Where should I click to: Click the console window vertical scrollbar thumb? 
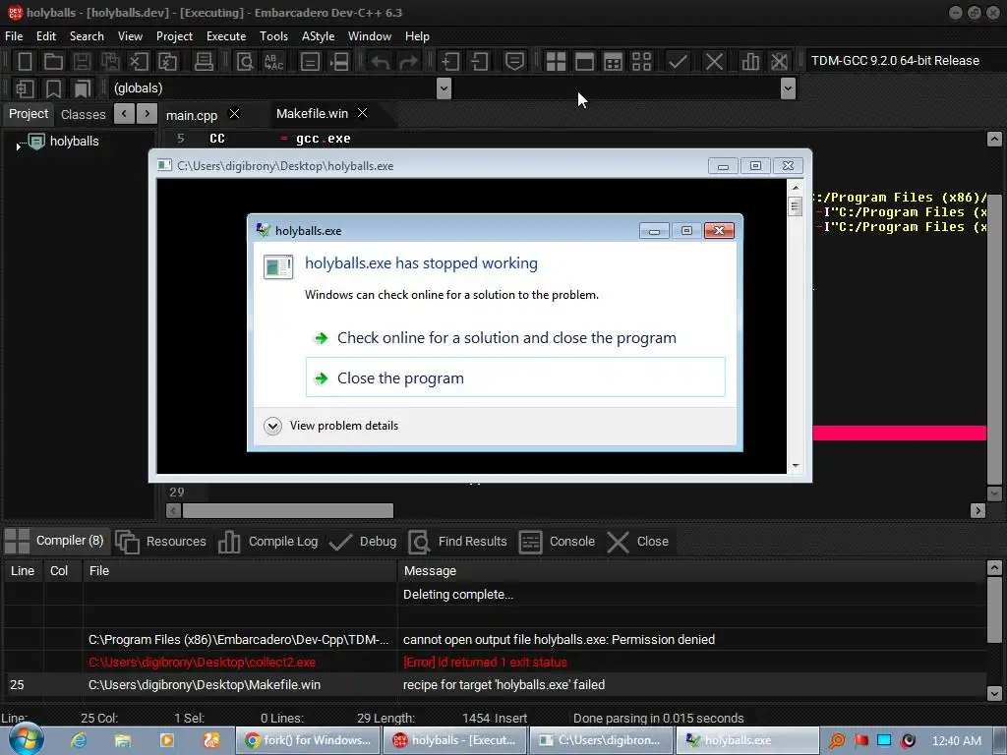[x=795, y=206]
